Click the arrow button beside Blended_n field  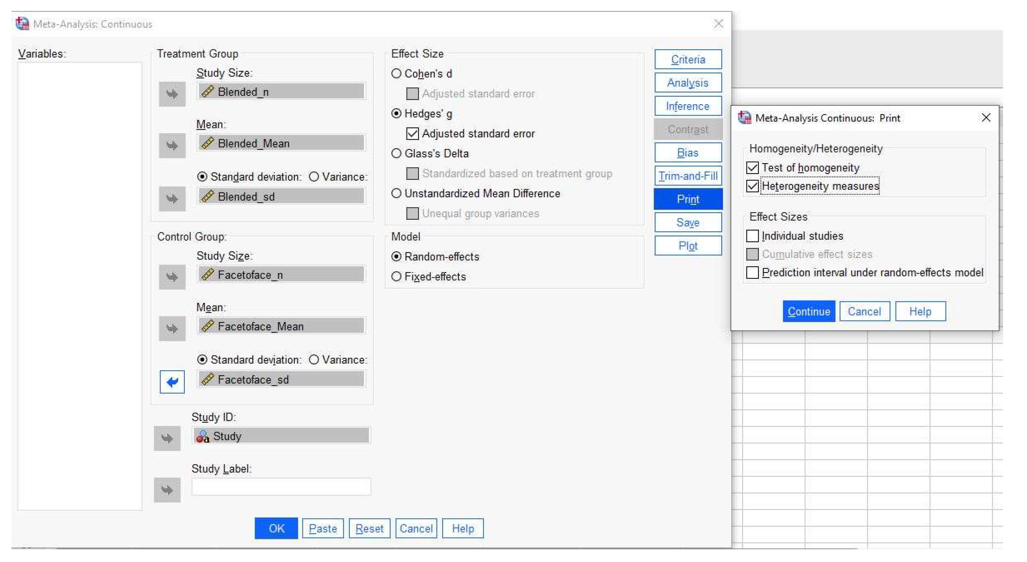point(172,94)
